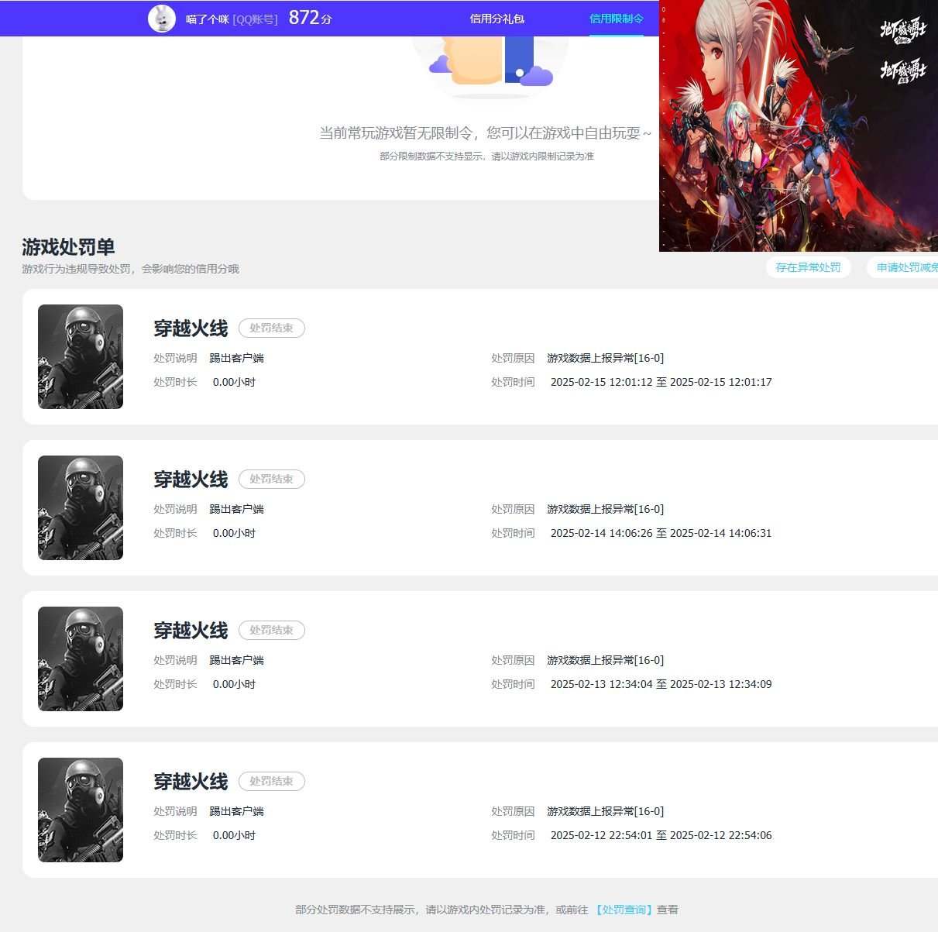Viewport: 938px width, 932px height.
Task: Click the 处罚结束 badge on the 2025-02-15 penalty
Action: tap(272, 328)
